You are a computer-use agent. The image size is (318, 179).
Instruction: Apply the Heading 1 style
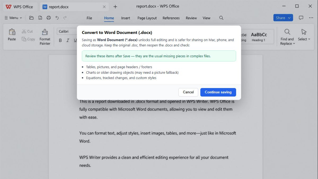259,37
